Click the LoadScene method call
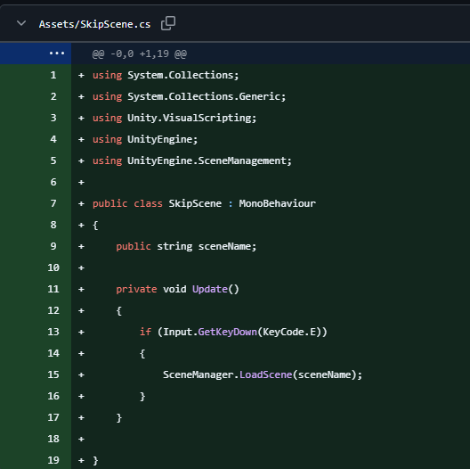Viewport: 470px width, 469px height. [x=266, y=374]
